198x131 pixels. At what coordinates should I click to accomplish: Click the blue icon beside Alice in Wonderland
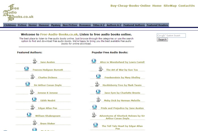pos(94,61)
